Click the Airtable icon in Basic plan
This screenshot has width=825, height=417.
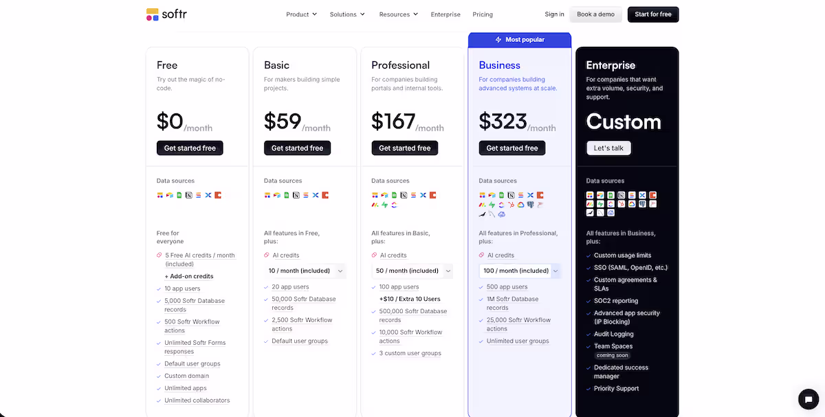pyautogui.click(x=277, y=195)
